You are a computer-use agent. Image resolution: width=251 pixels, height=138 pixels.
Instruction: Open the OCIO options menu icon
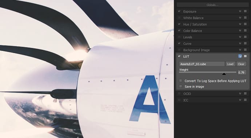[x=245, y=93]
